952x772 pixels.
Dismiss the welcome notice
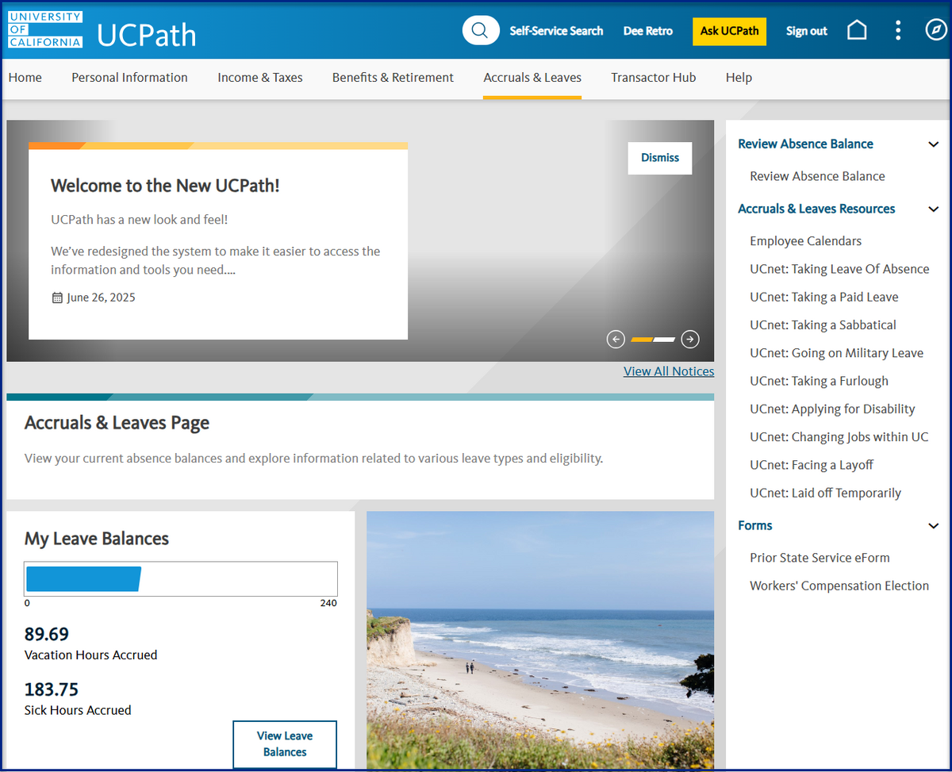click(660, 158)
